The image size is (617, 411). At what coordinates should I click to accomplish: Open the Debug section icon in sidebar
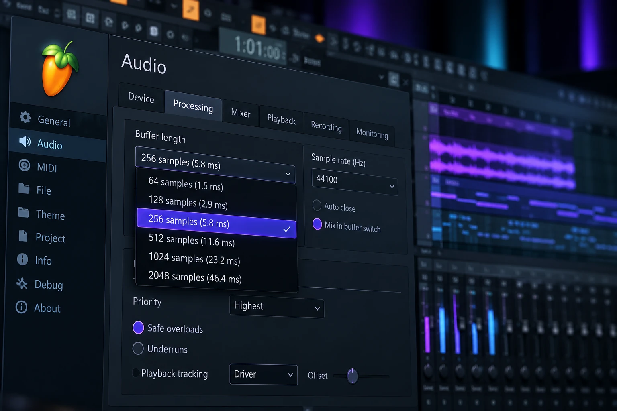click(22, 283)
